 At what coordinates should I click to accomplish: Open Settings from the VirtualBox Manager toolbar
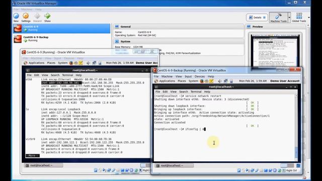coord(26,18)
